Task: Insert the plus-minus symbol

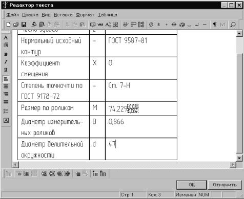Action: 158,25
